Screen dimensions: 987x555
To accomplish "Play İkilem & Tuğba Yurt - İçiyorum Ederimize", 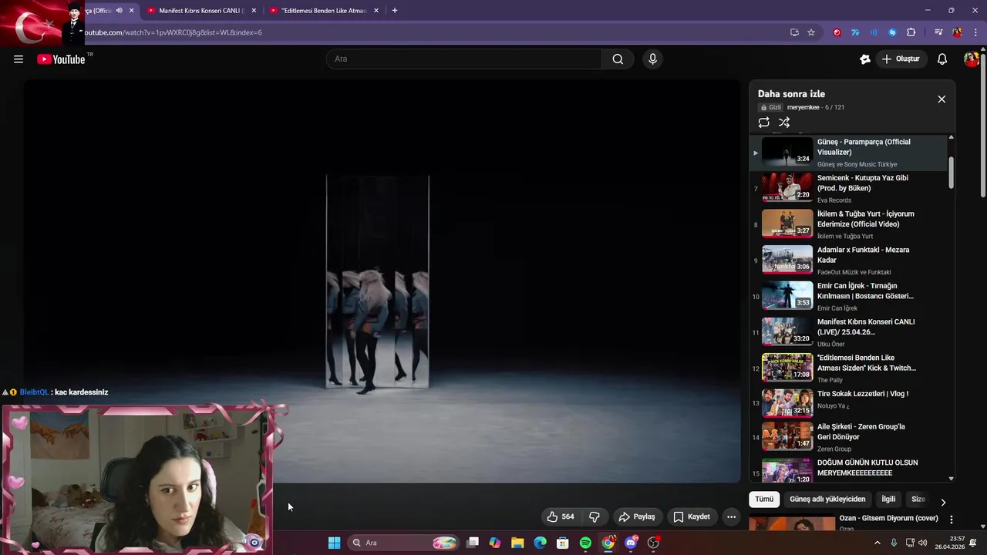I will tap(848, 224).
